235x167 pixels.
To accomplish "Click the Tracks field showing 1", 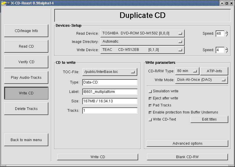I will tap(110, 111).
